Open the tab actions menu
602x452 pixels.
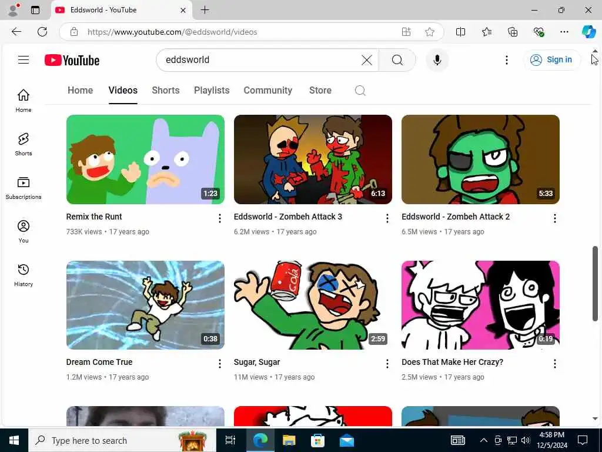pyautogui.click(x=35, y=10)
